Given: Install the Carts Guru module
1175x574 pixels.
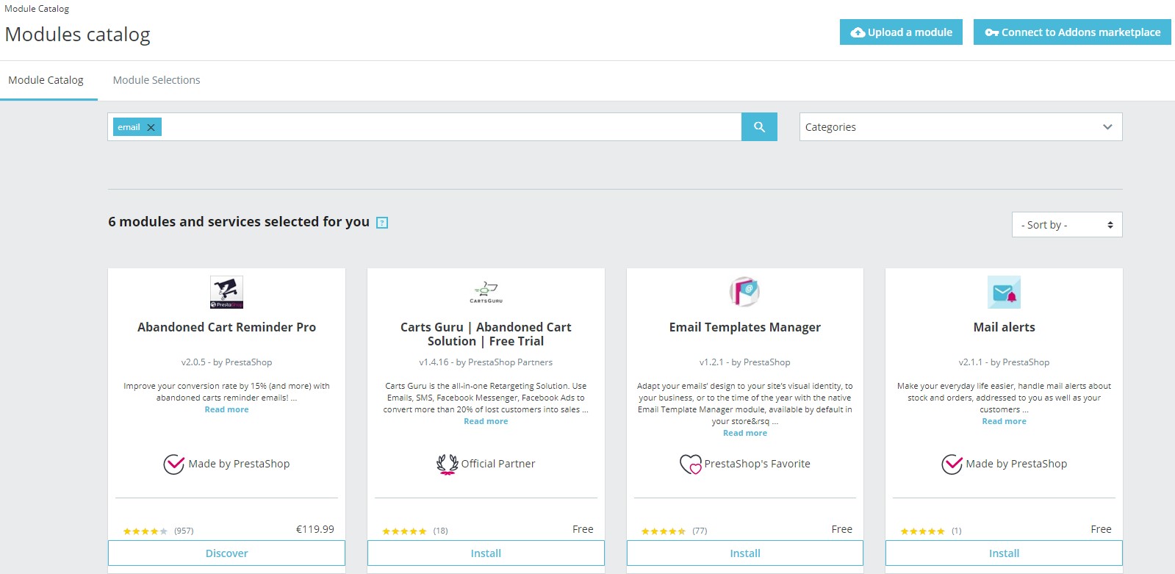Looking at the screenshot, I should click(x=486, y=553).
